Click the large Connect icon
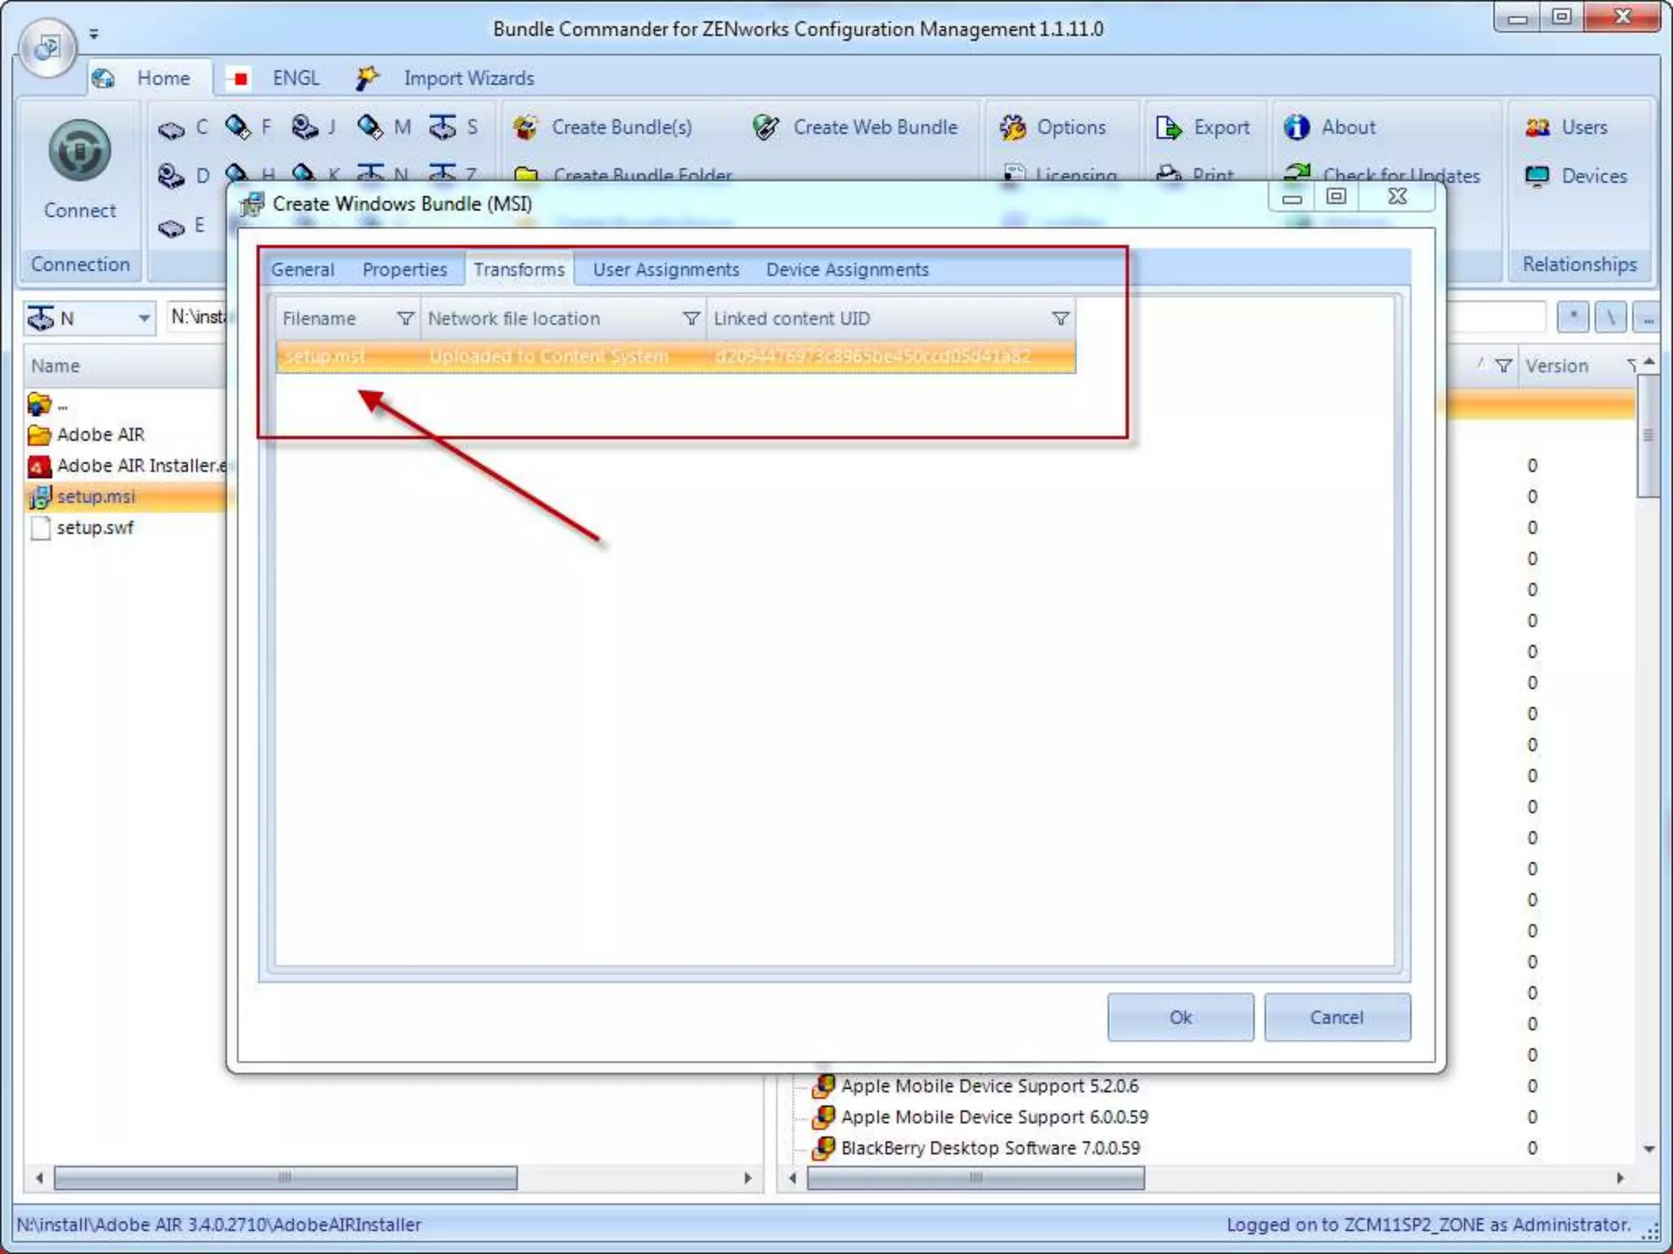The width and height of the screenshot is (1673, 1254). pyautogui.click(x=79, y=151)
